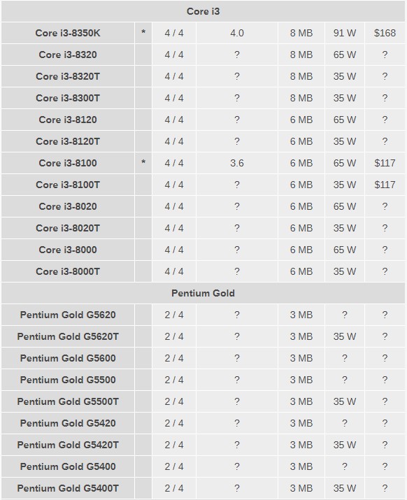This screenshot has height=500, width=407.
Task: Click the 91 W TDP cell
Action: (x=345, y=33)
